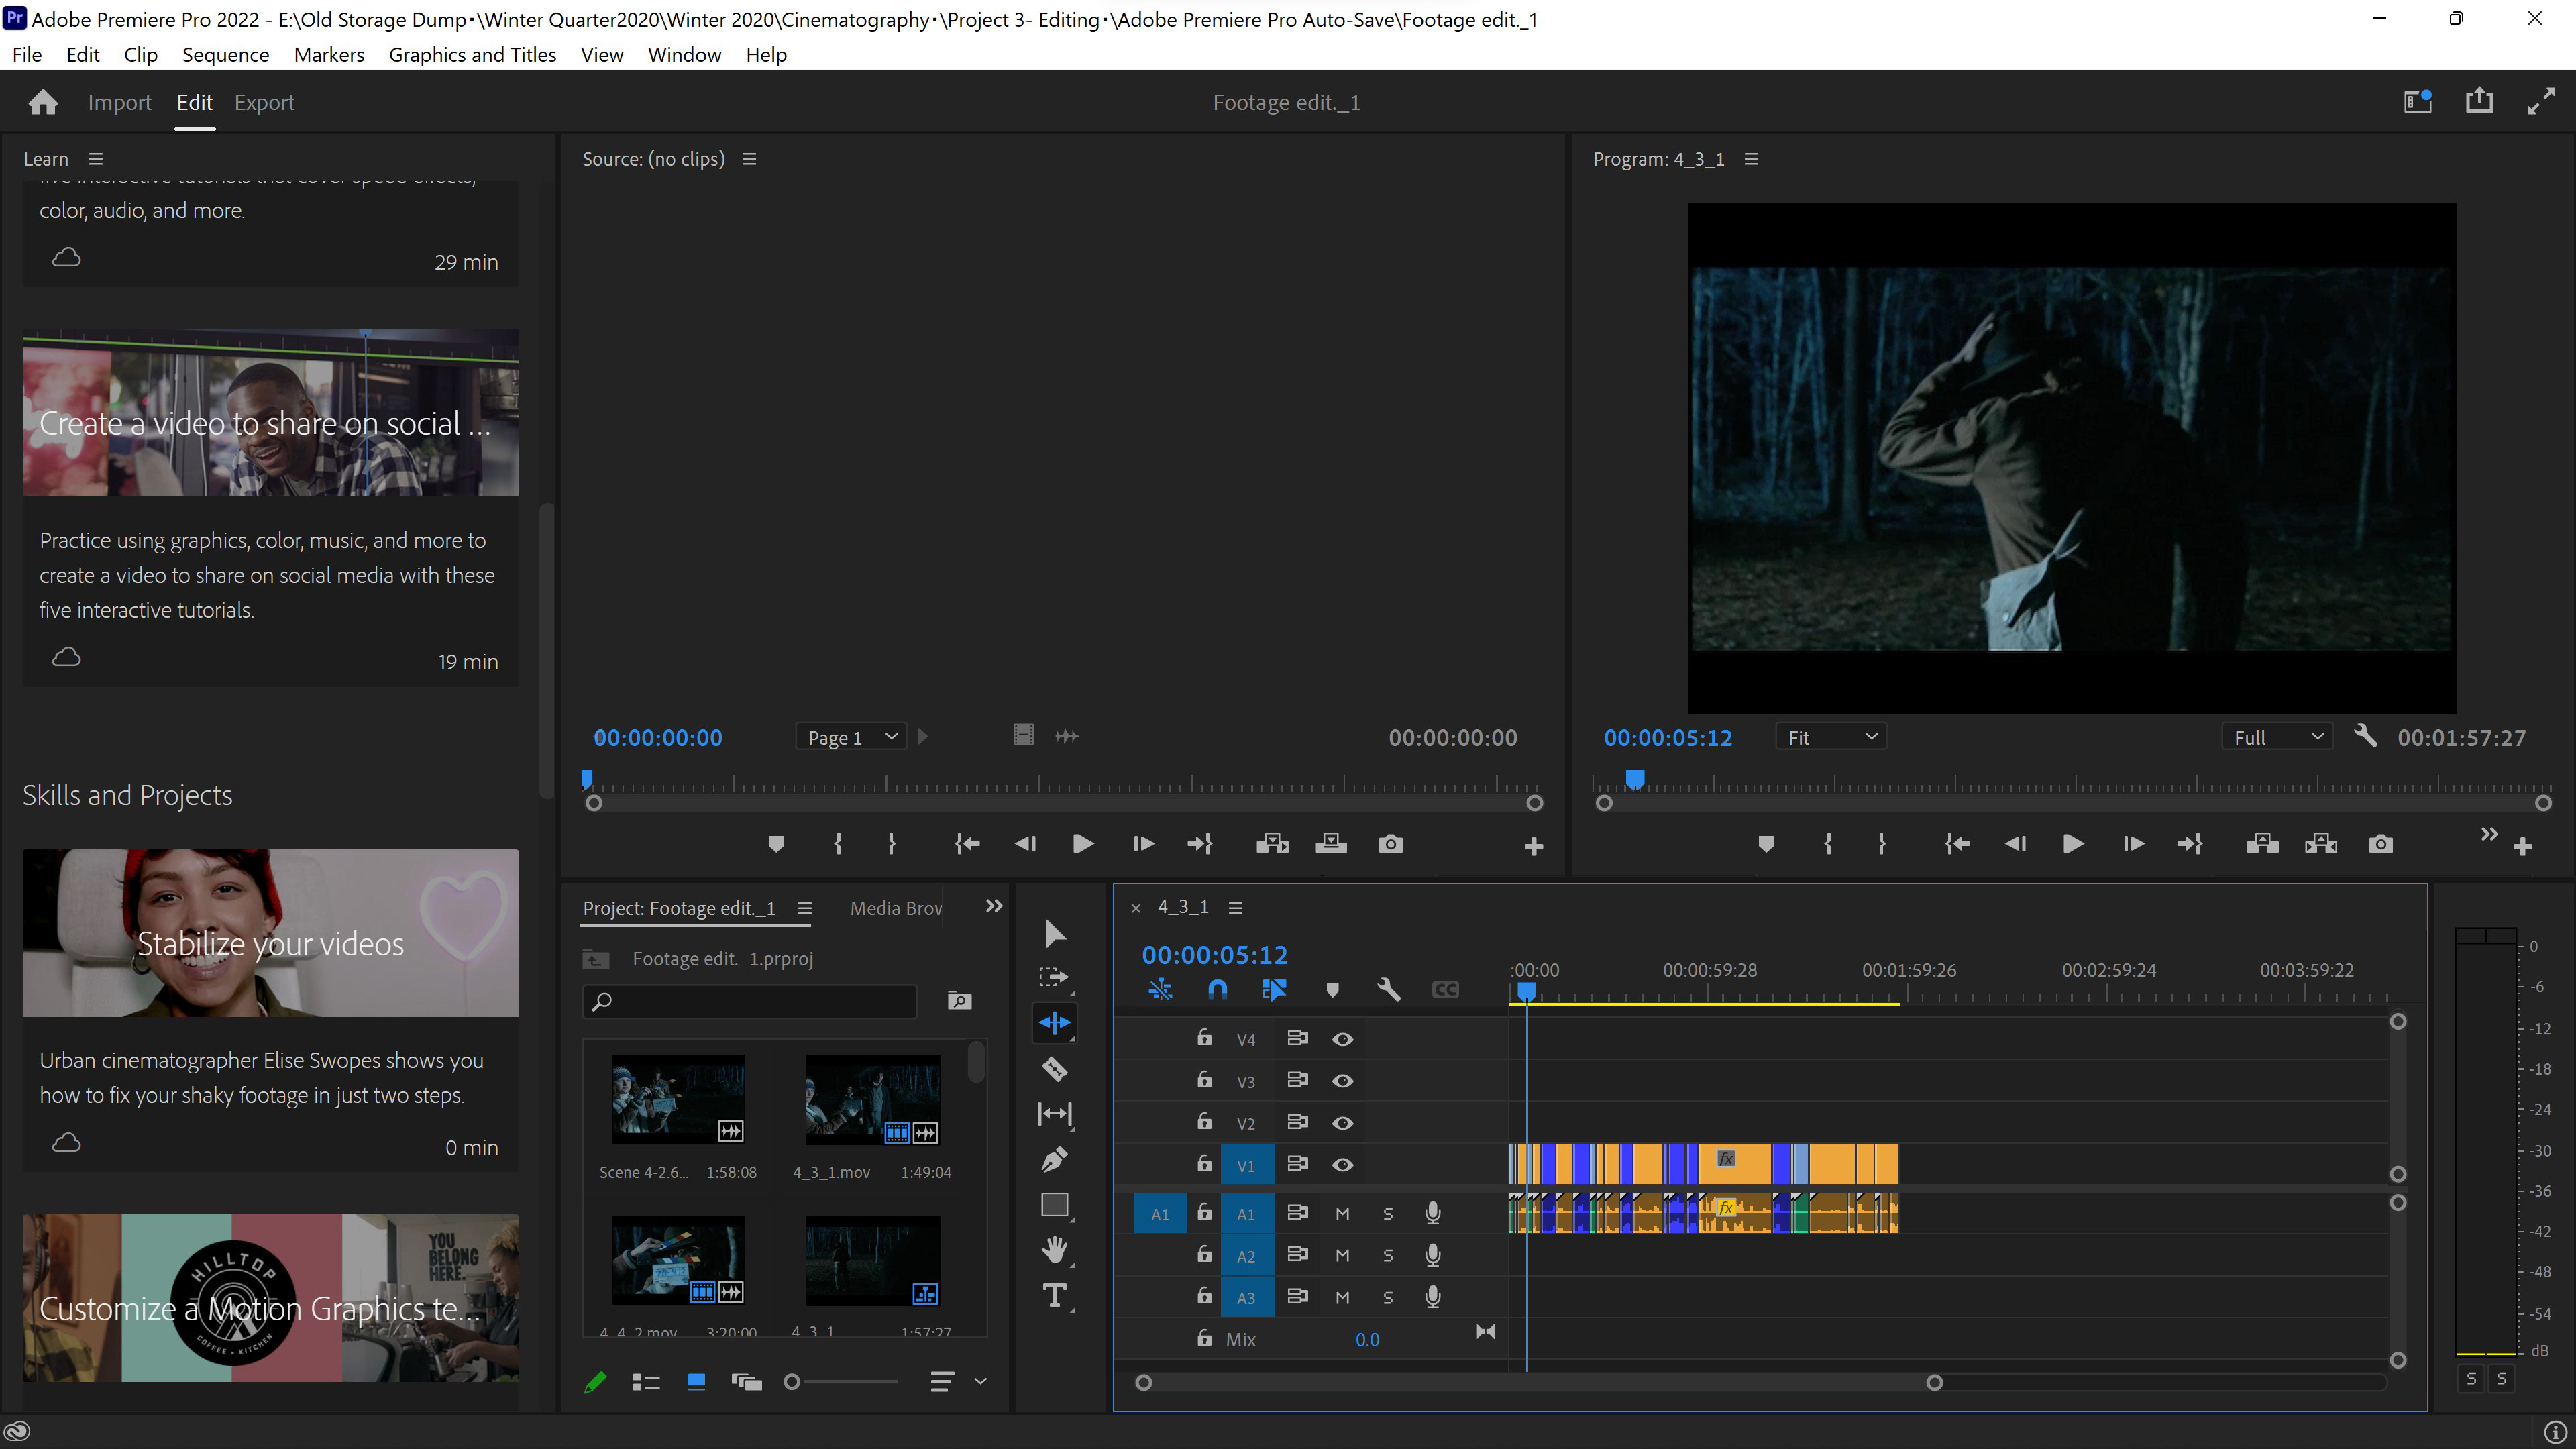Open the Fit zoom level dropdown
This screenshot has width=2576, height=1449.
pyautogui.click(x=1831, y=737)
